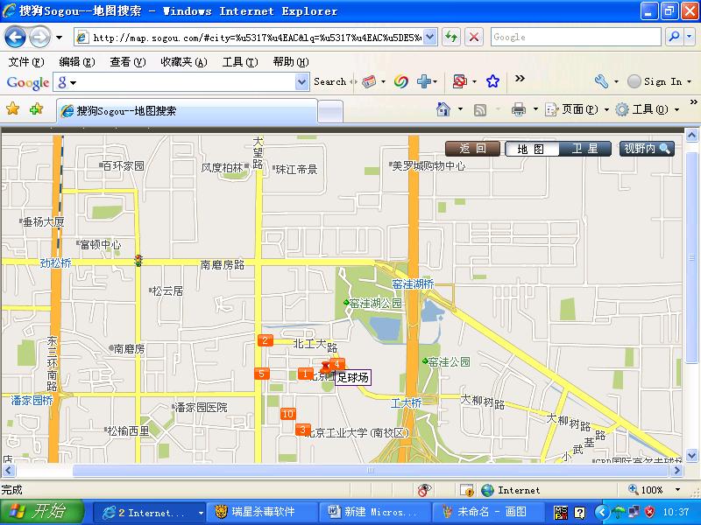Open the 编辑(E) menu

(77, 61)
